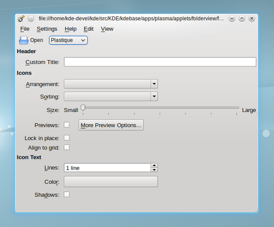Image resolution: width=274 pixels, height=227 pixels.
Task: Click the Custom Title text field
Action: coord(160,62)
